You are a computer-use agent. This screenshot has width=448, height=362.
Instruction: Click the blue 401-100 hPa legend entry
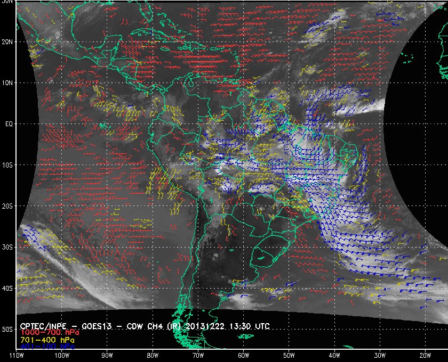[x=47, y=347]
